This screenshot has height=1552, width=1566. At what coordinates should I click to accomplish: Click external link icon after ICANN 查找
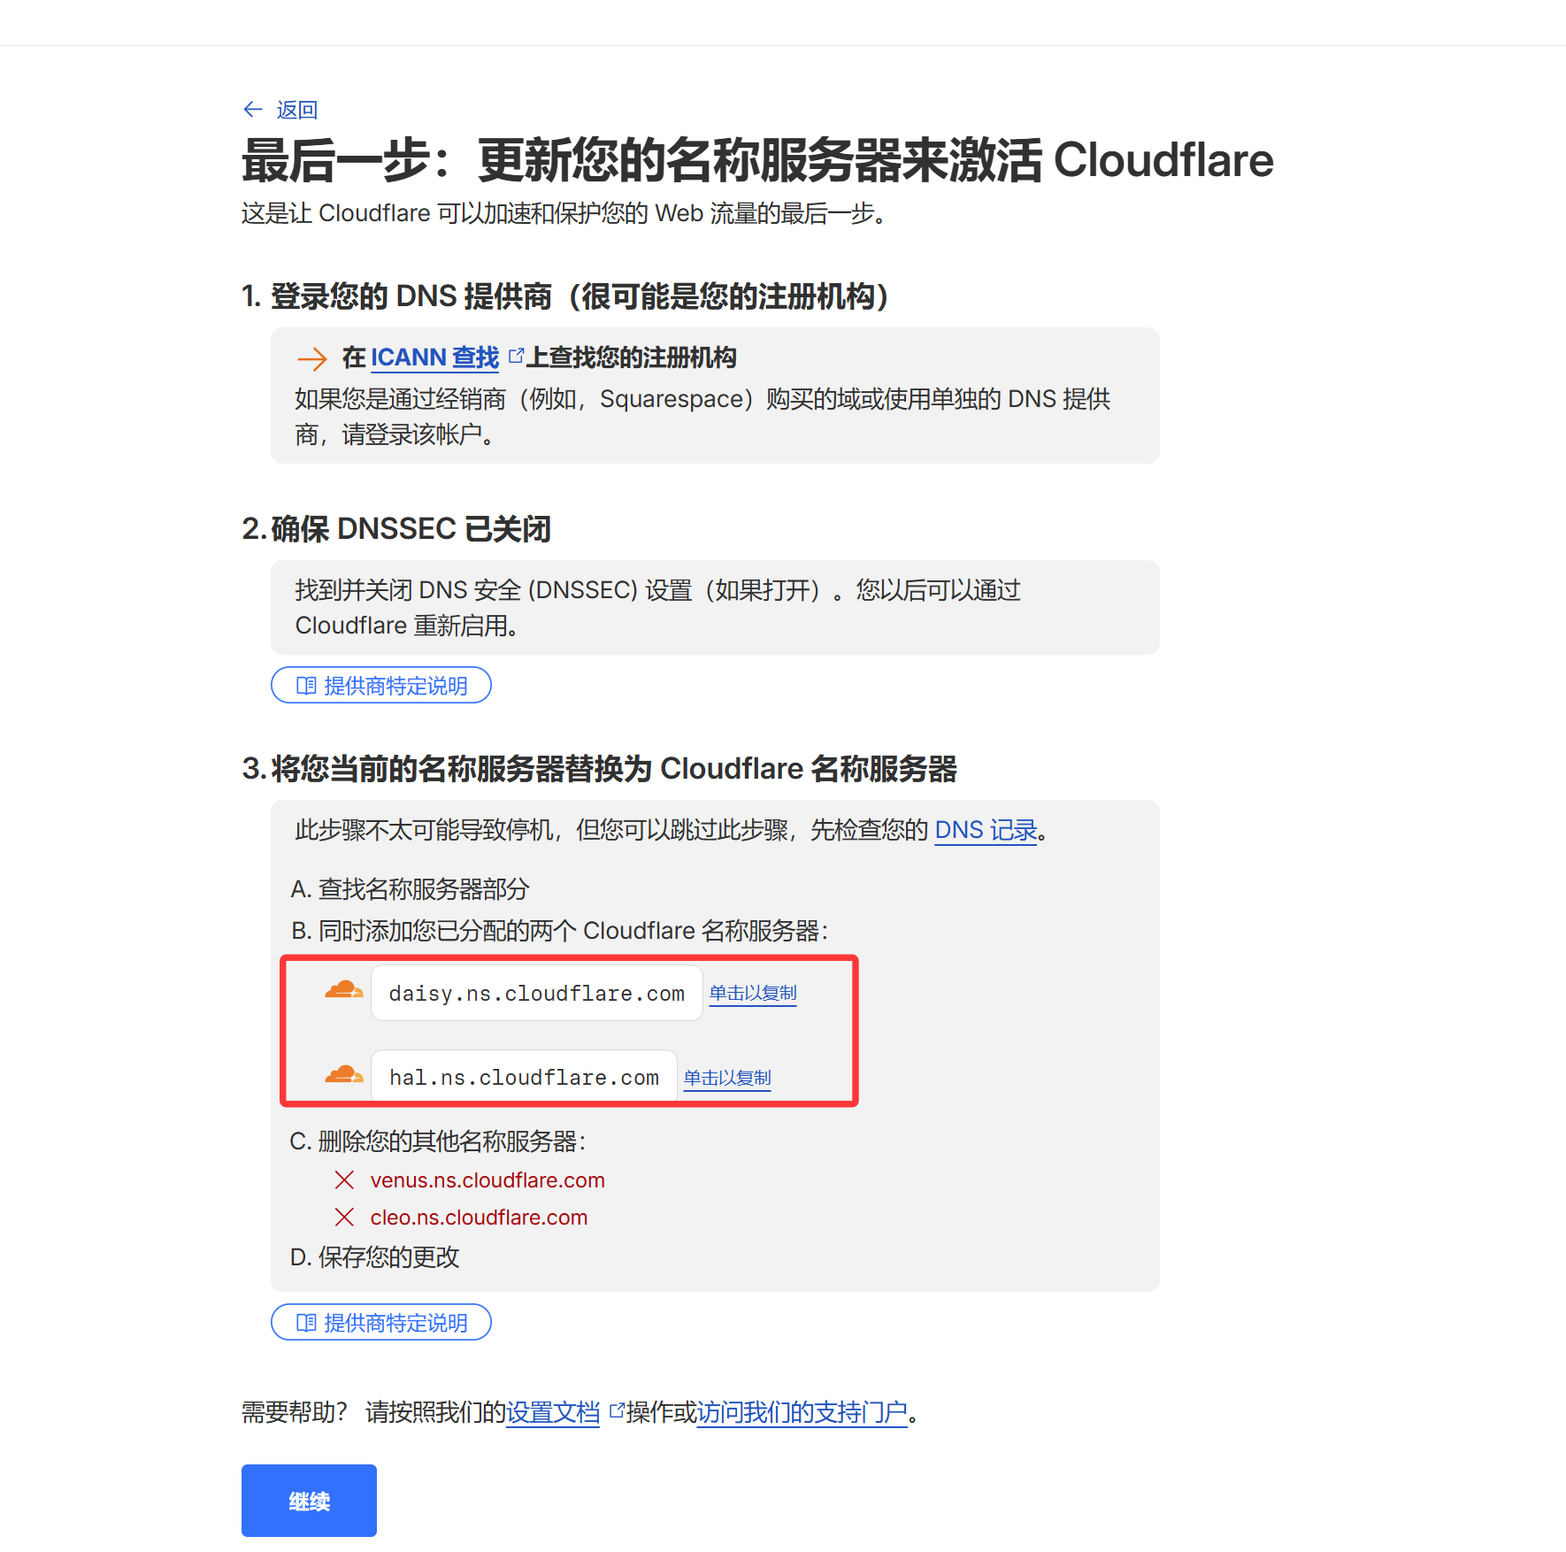[x=516, y=356]
